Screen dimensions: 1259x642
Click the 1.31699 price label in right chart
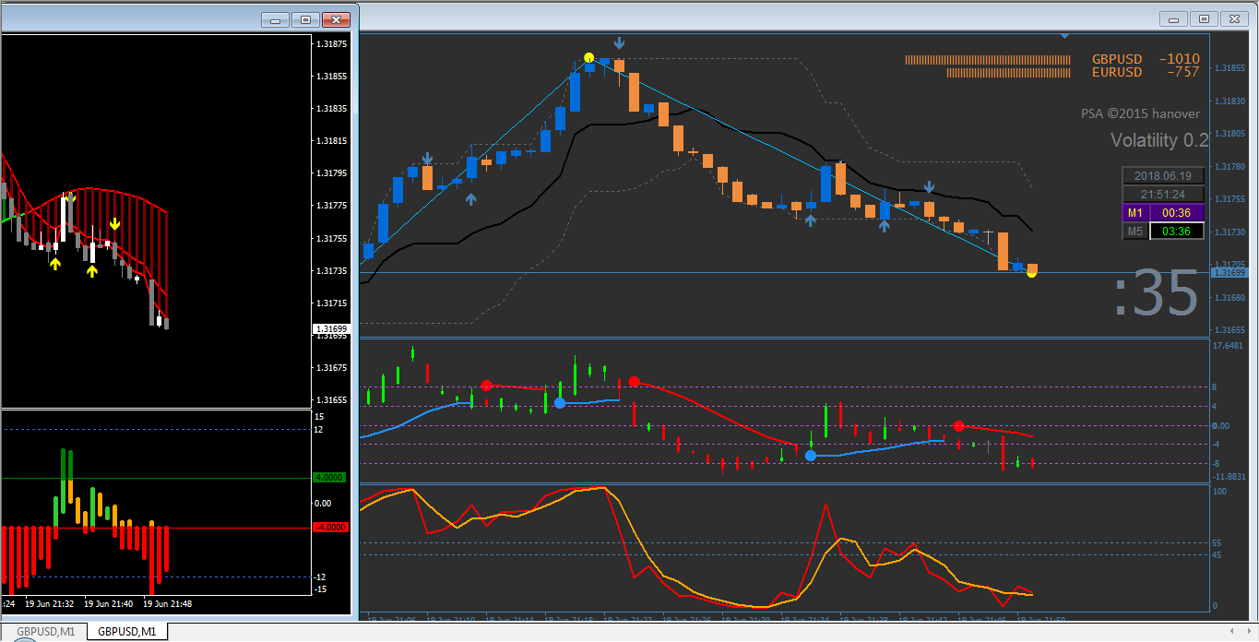[1229, 273]
